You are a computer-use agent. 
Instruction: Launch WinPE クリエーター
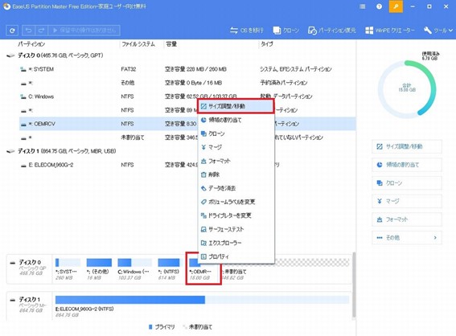(390, 31)
